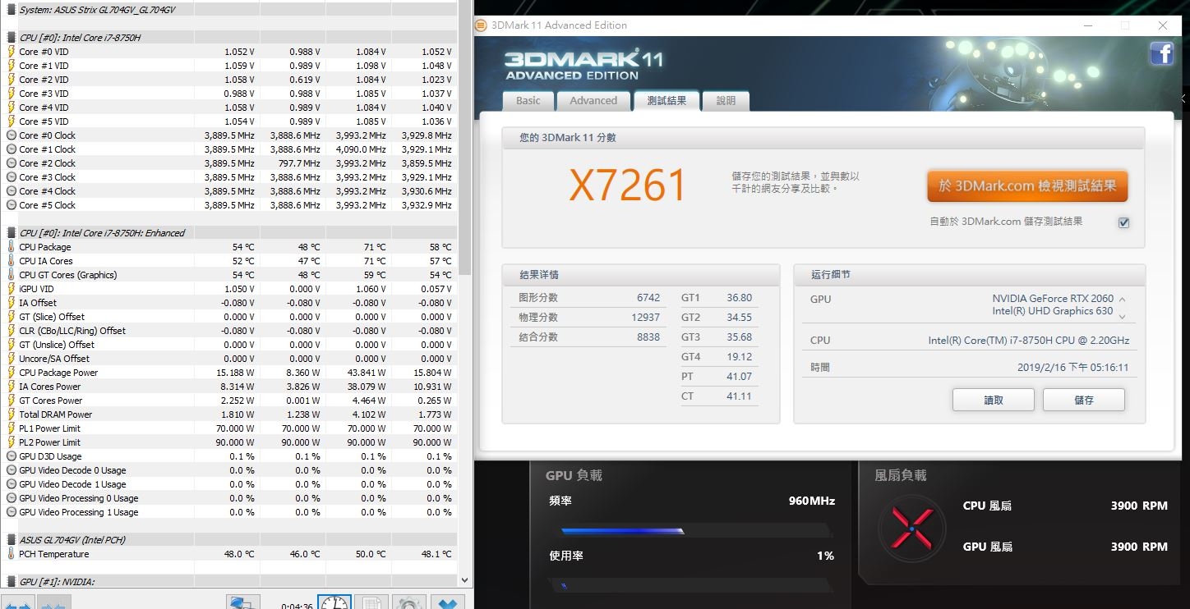Viewport: 1190px width, 609px height.
Task: Open the 說明 tab
Action: [x=726, y=101]
